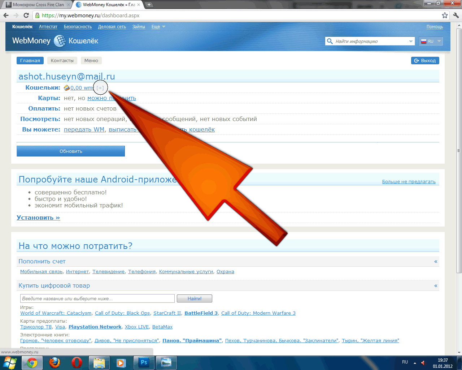462x370 pixels.
Task: Open the Займы menu item
Action: pyautogui.click(x=139, y=27)
